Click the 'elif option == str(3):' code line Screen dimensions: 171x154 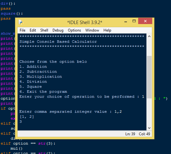[x=28, y=143]
